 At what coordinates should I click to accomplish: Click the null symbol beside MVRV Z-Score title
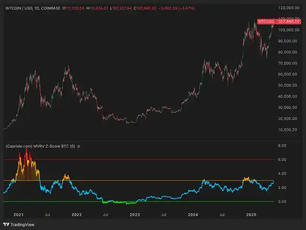tap(78, 147)
